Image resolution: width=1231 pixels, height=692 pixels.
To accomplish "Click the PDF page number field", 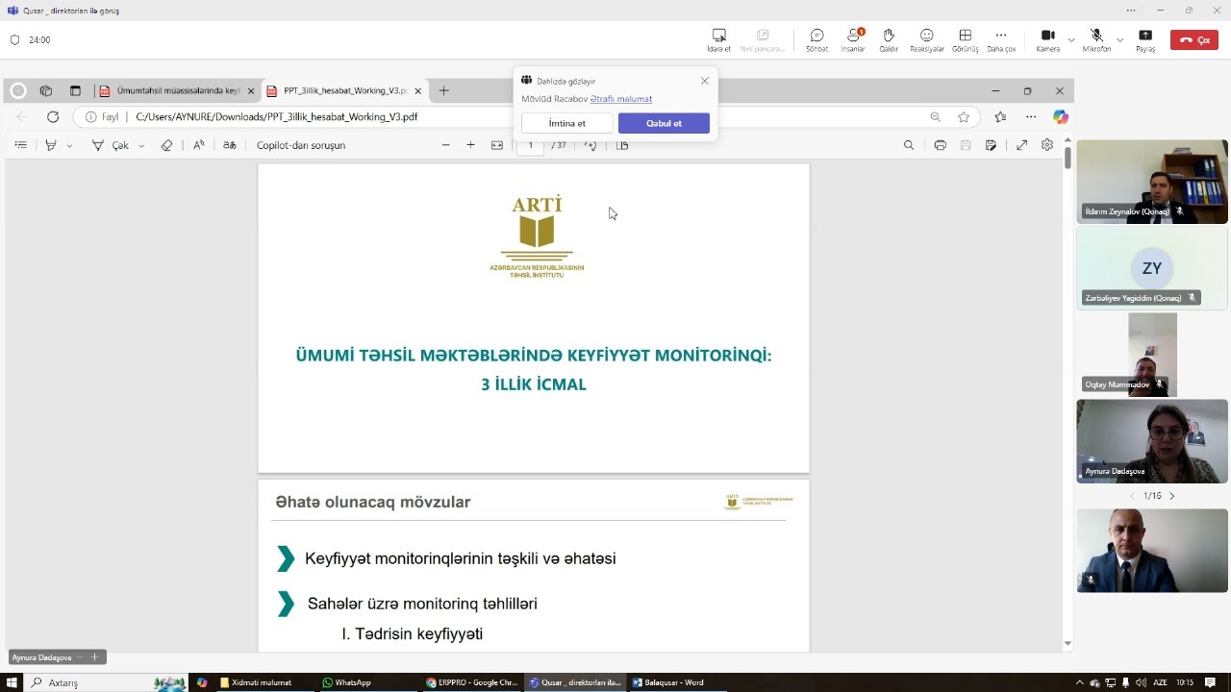I will 530,145.
